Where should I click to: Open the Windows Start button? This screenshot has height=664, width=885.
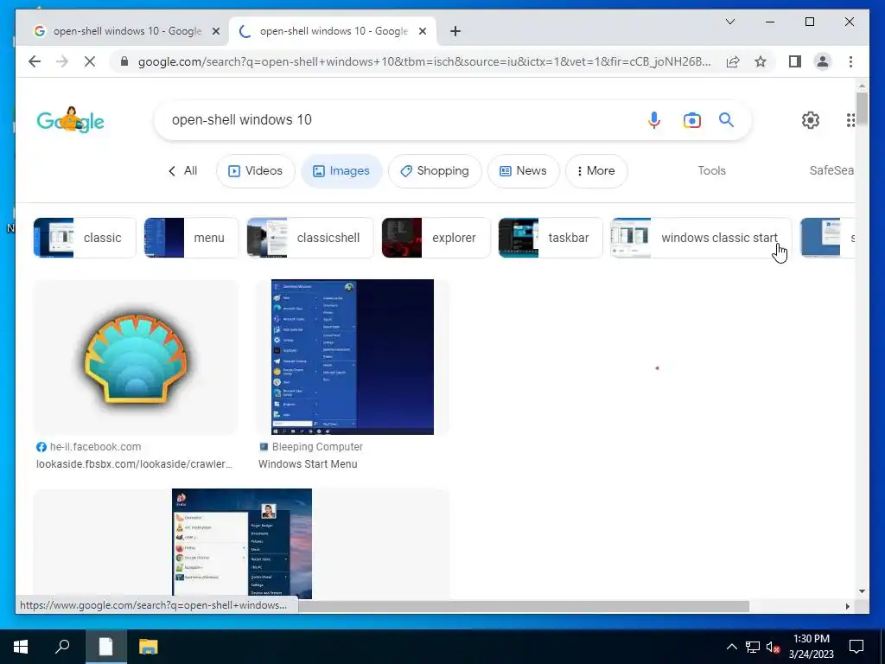coord(21,647)
